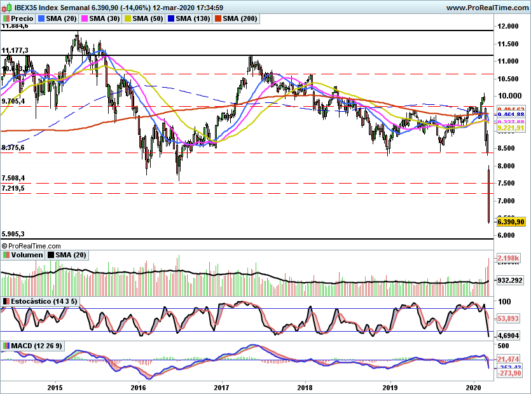This screenshot has width=531, height=394.
Task: Click the Volumen indicator color icon
Action: (x=6, y=255)
